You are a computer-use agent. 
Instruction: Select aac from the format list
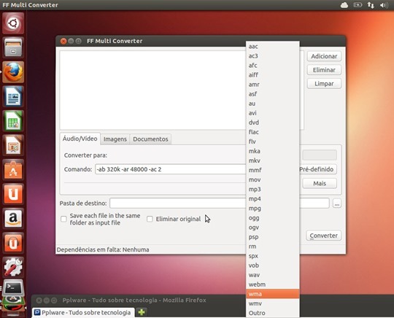273,47
